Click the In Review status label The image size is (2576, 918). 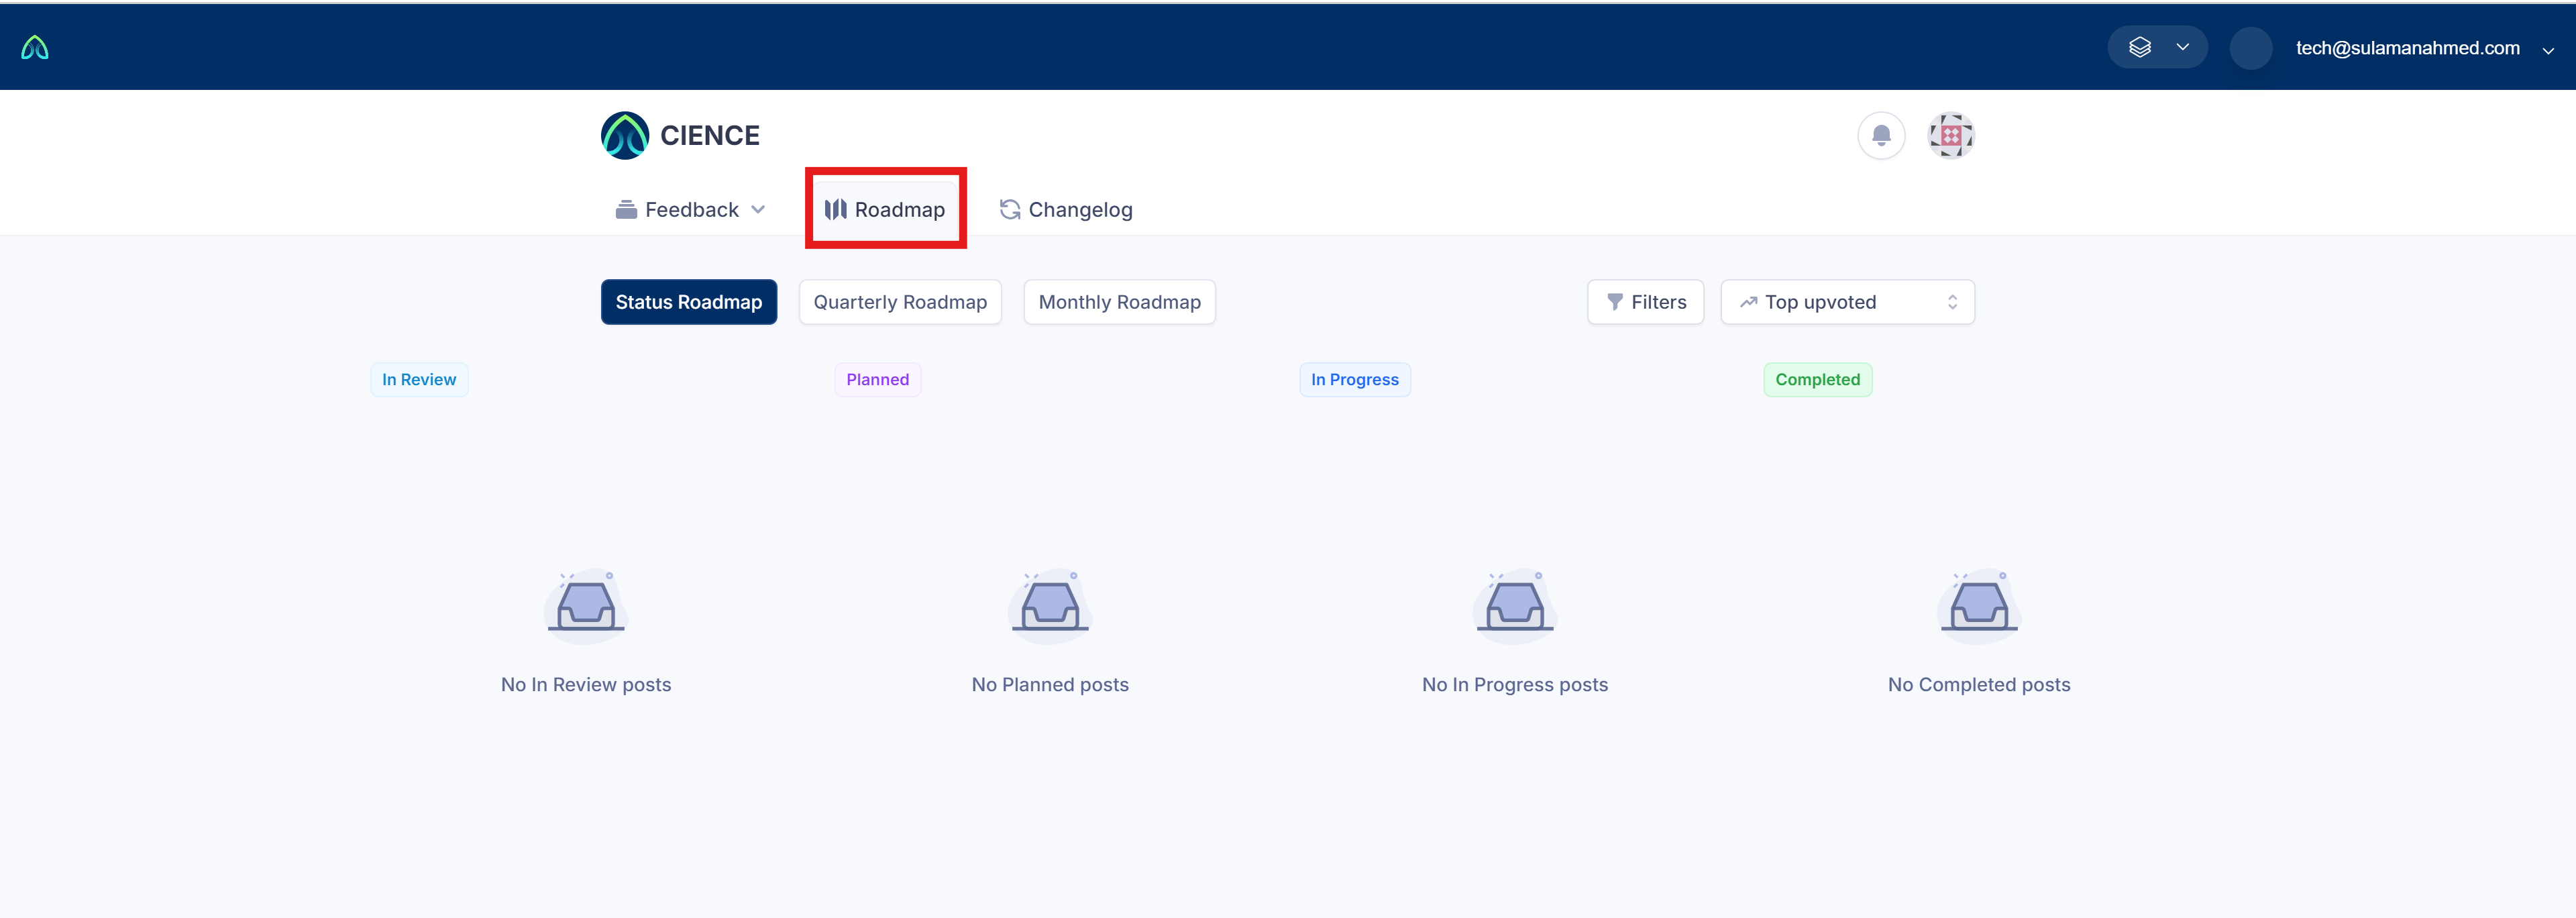(x=419, y=380)
